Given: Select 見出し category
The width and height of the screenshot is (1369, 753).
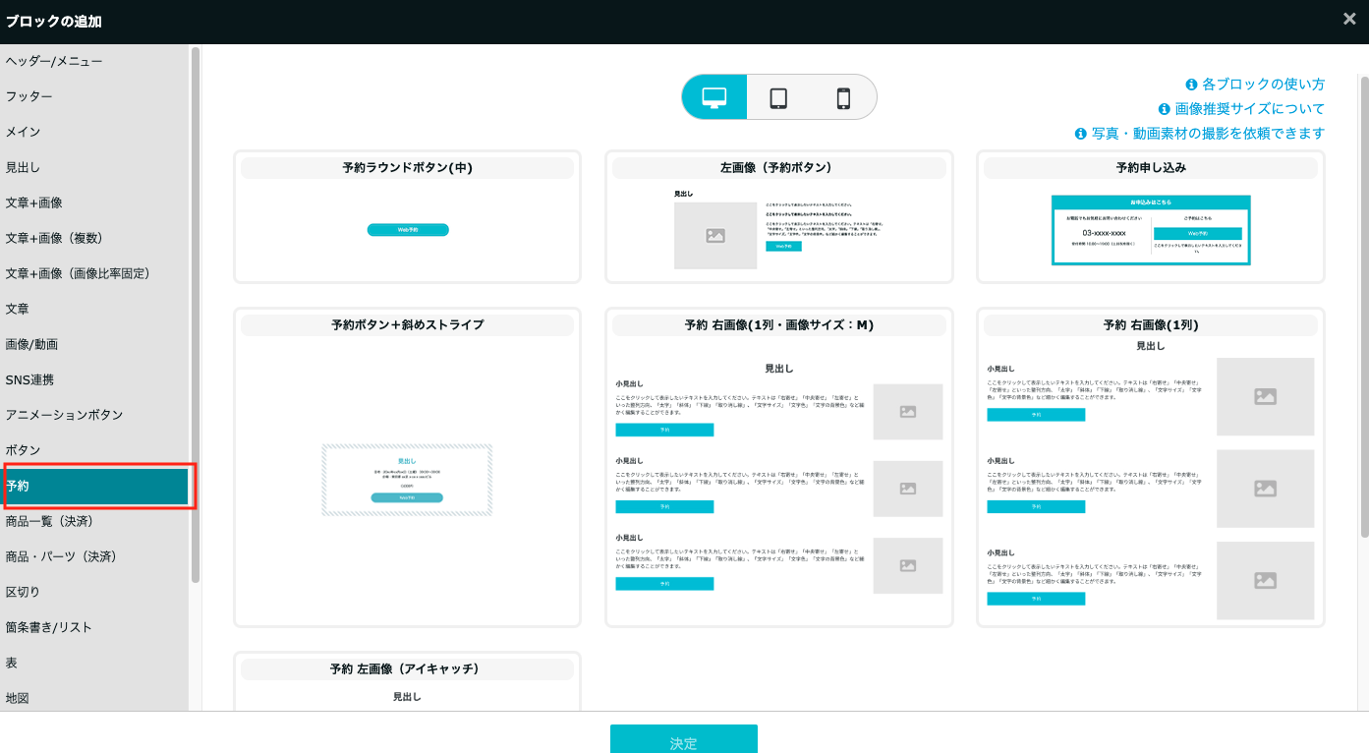Looking at the screenshot, I should [x=94, y=167].
